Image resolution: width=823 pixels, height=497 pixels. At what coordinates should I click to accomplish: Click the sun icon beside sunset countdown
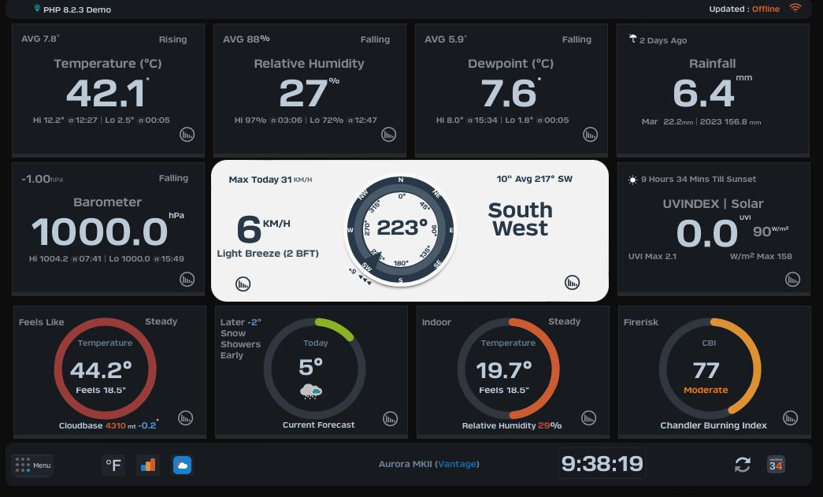click(633, 180)
